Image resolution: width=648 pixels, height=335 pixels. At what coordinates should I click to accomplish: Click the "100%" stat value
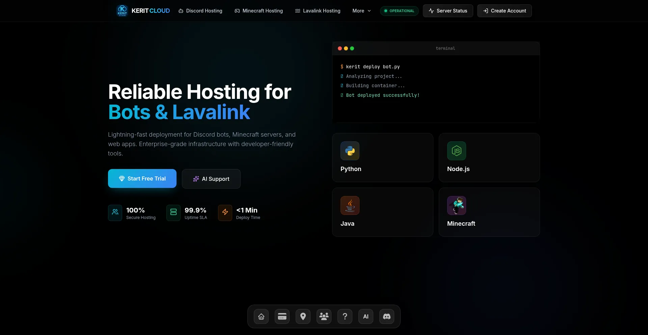pyautogui.click(x=135, y=210)
